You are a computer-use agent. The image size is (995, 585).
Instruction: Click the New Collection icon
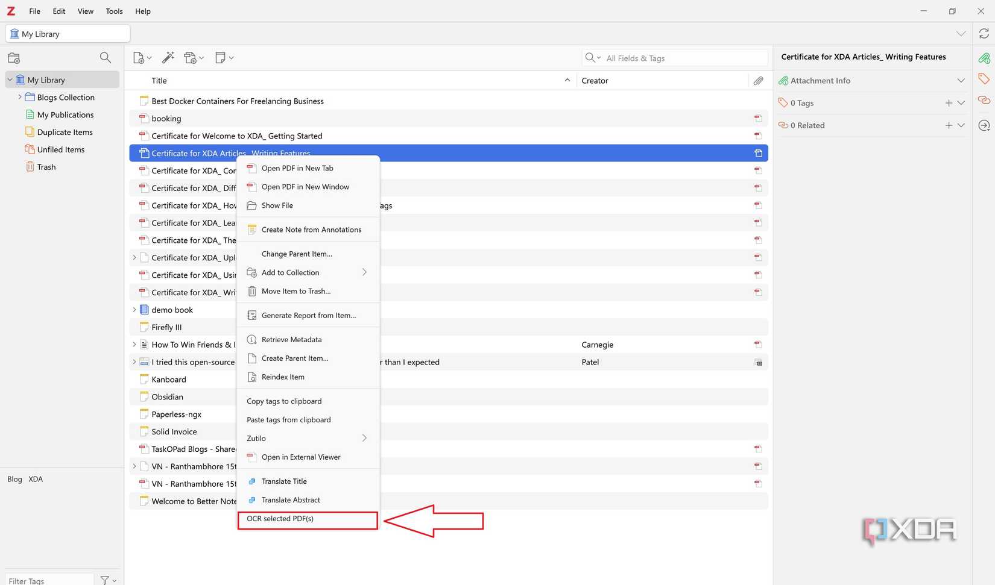pos(14,58)
